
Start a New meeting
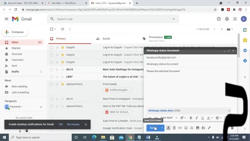(19, 87)
